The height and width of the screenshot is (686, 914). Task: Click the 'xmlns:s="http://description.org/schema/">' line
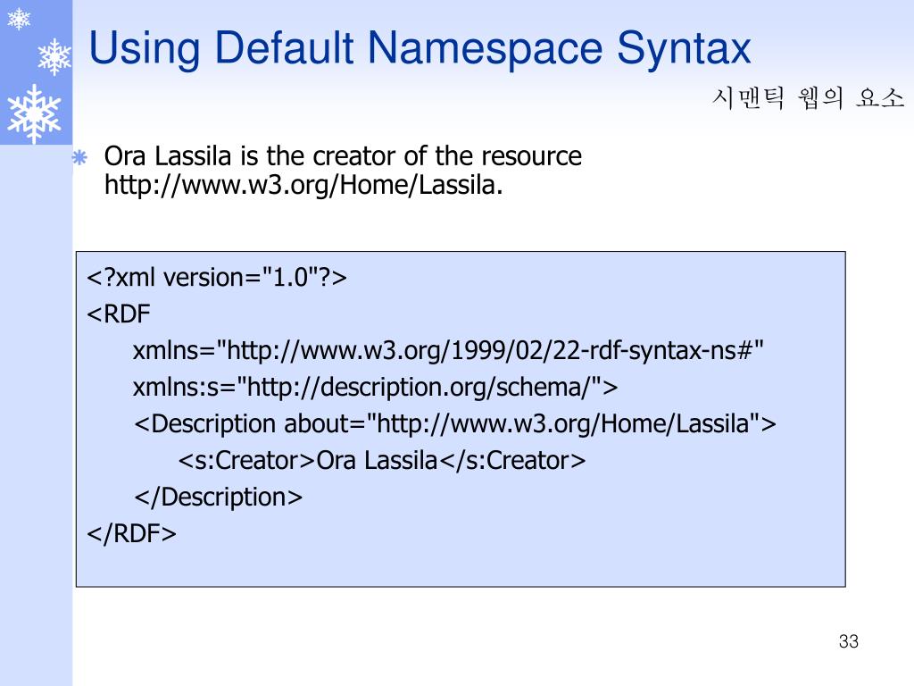(376, 388)
